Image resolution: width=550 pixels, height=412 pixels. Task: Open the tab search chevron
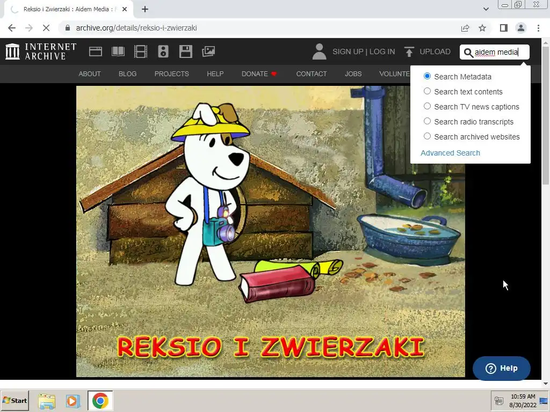pos(486,9)
